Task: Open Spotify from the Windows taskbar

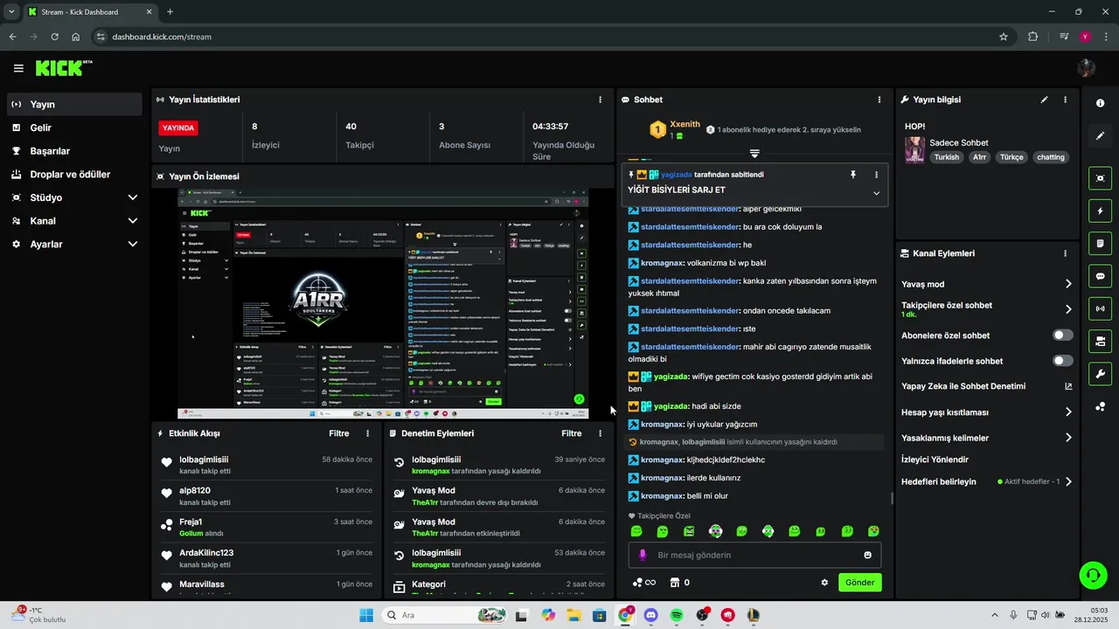Action: 677,615
